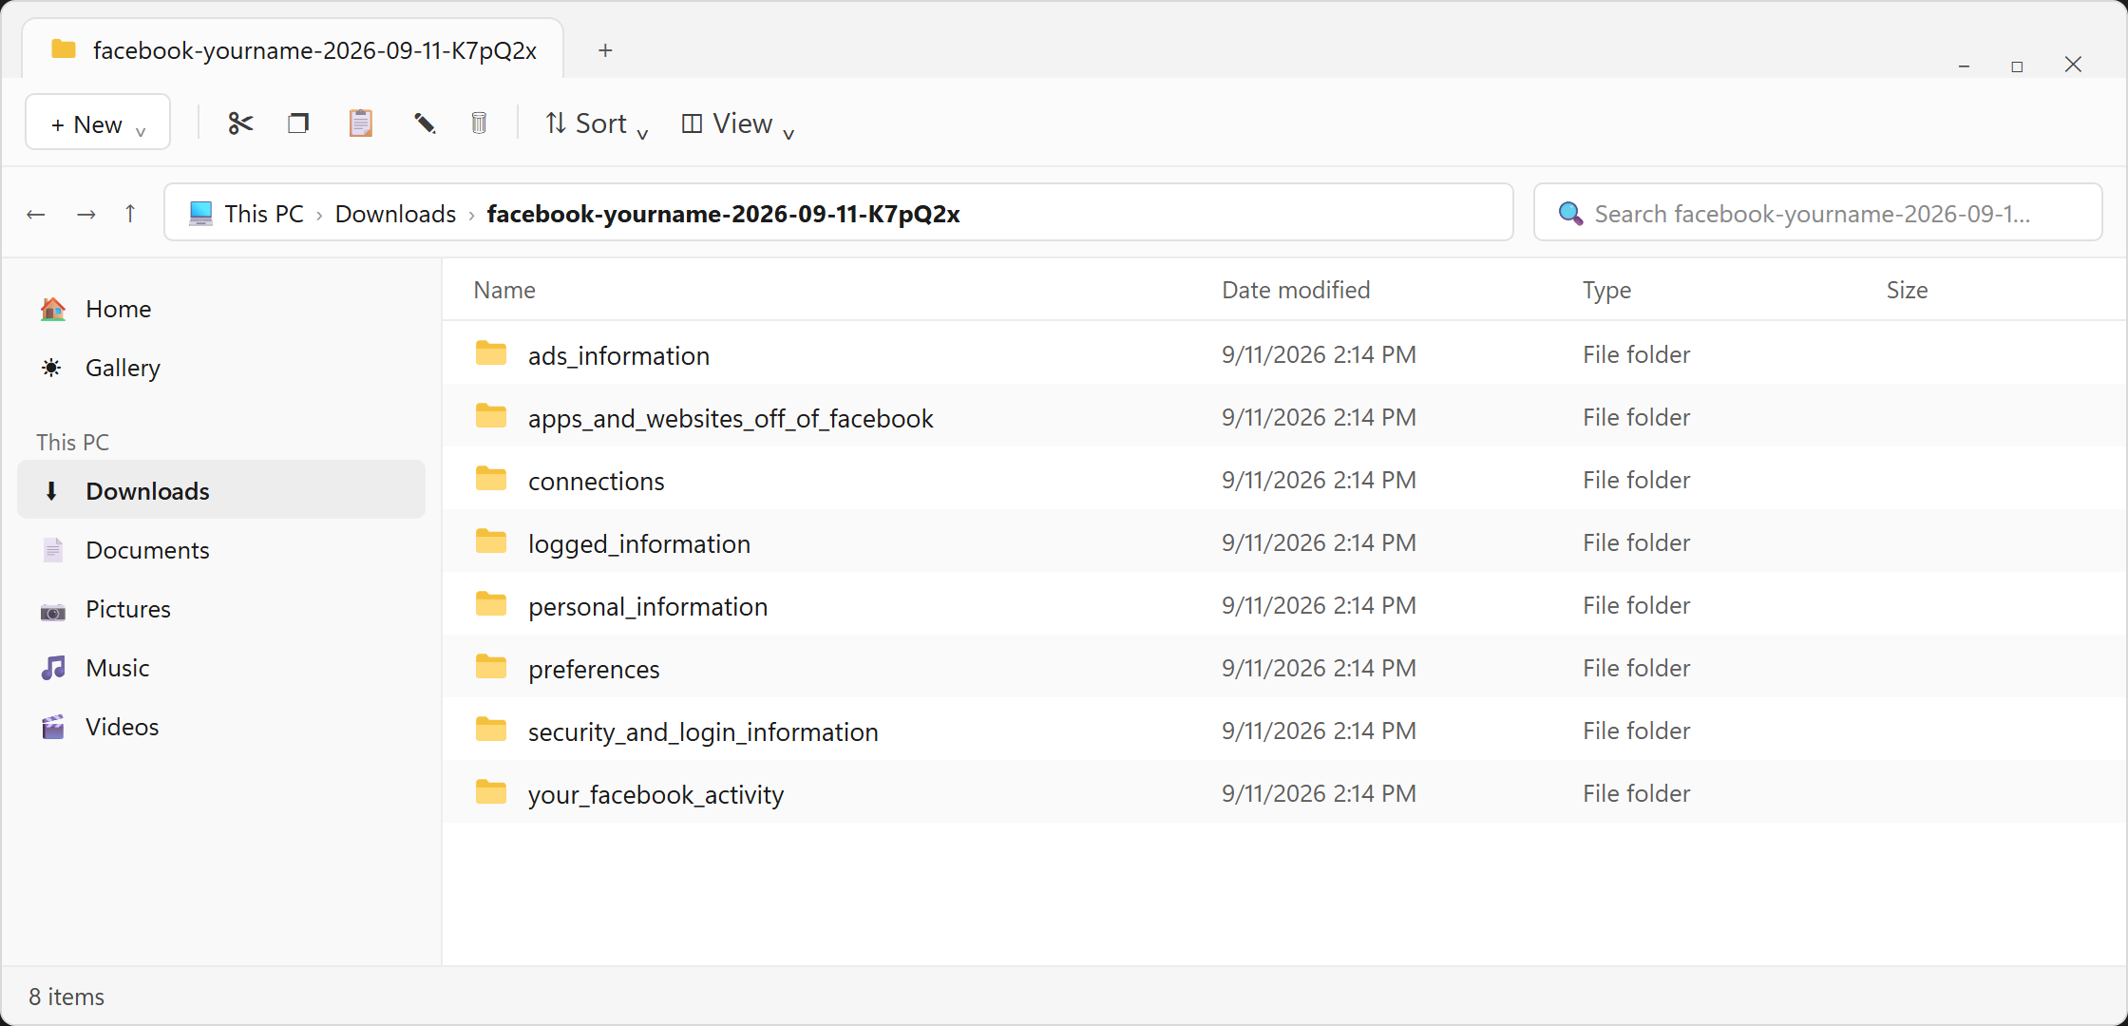Go back with the left arrow
2128x1026 pixels.
pos(36,214)
